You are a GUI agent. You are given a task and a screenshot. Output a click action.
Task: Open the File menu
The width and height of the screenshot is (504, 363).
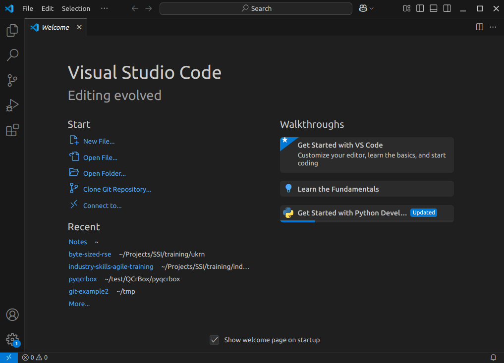[27, 8]
